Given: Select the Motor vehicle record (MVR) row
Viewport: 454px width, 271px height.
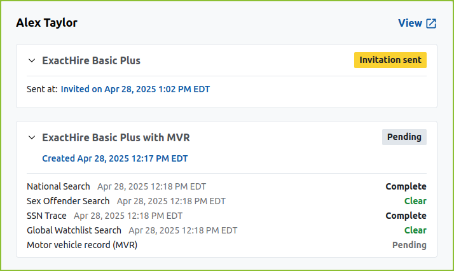Looking at the screenshot, I should coord(82,245).
